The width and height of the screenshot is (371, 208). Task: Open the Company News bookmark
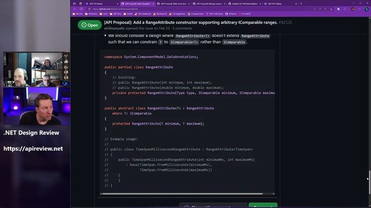(x=196, y=14)
